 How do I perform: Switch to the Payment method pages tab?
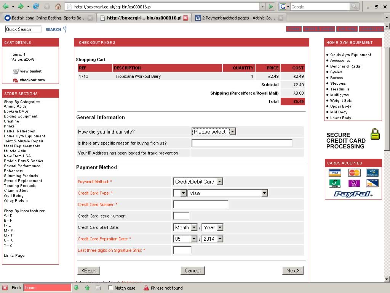pos(238,18)
